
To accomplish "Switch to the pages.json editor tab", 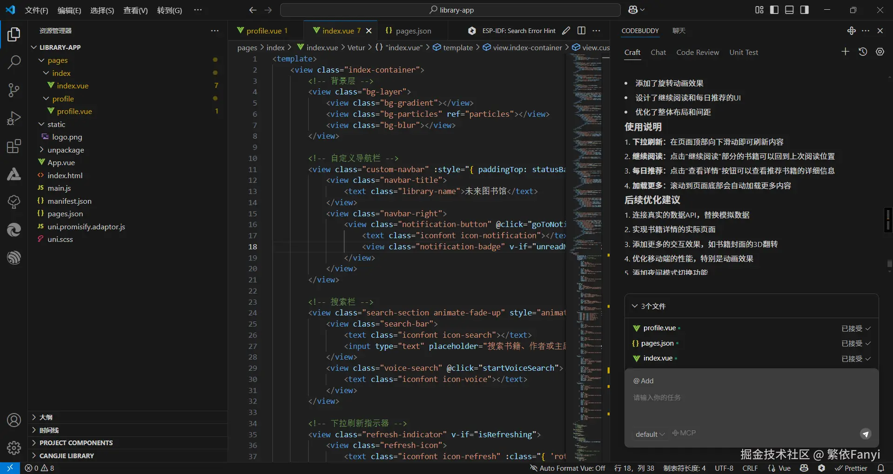I will tap(413, 31).
